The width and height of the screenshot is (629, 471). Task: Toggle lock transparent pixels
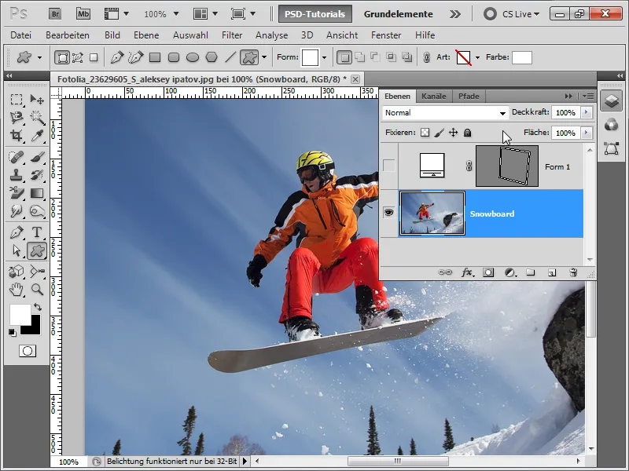(x=425, y=133)
